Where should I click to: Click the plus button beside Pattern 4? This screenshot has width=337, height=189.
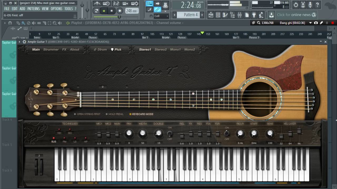tap(202, 15)
